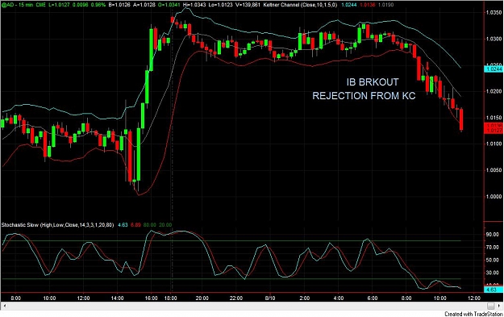Image resolution: width=504 pixels, height=317 pixels.
Task: Click the green 20.00 oversold value
Action: click(x=165, y=225)
